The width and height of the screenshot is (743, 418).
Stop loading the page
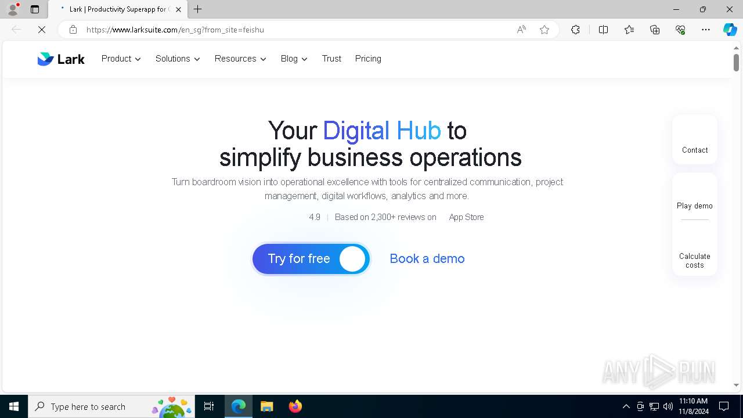pos(42,30)
